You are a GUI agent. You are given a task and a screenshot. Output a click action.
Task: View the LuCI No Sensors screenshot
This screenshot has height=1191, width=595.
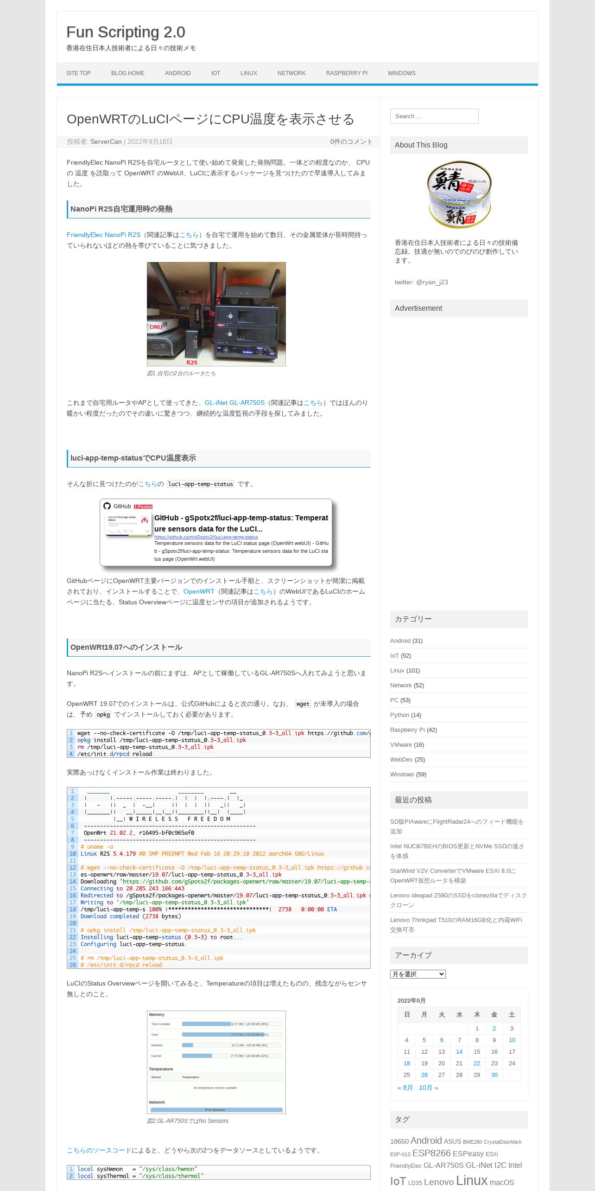(x=216, y=1063)
